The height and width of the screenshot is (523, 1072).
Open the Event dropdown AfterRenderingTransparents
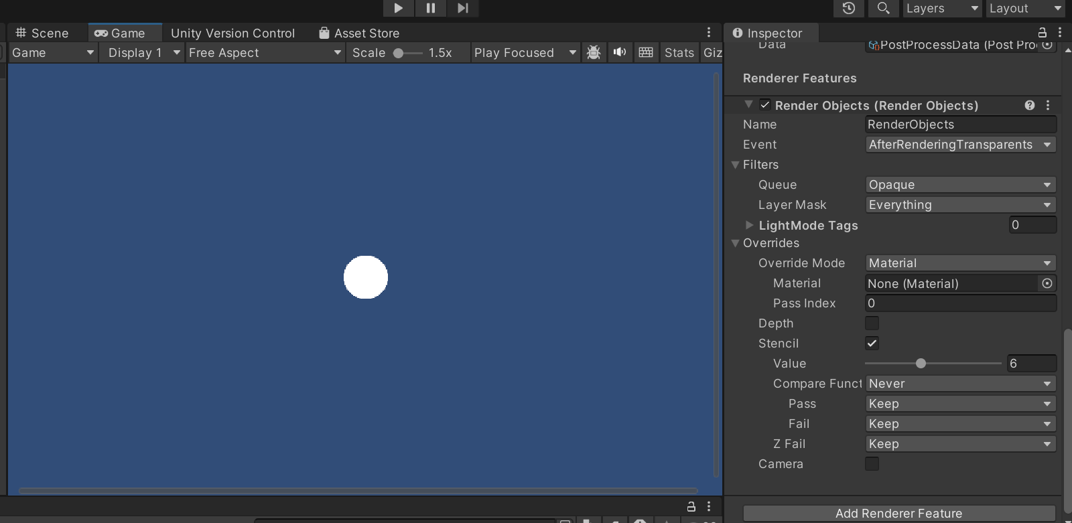click(959, 145)
